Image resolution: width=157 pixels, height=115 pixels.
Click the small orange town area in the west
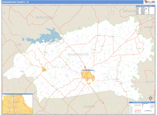44,69
